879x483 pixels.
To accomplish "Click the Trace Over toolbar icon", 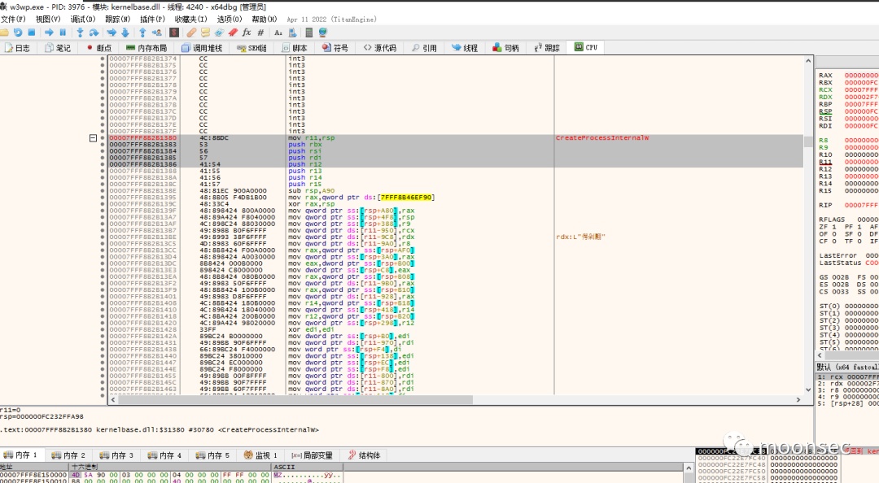I will point(125,33).
